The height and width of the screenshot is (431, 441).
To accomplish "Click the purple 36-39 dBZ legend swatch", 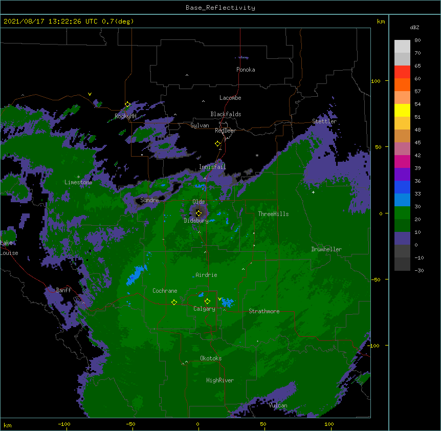I will (402, 175).
